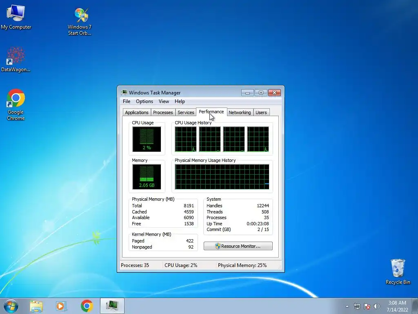The height and width of the screenshot is (314, 418).
Task: Click Total physical memory value 8191
Action: (189, 206)
